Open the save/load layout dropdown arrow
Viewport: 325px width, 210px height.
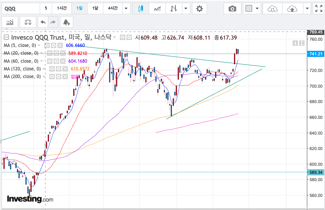(x=307, y=8)
